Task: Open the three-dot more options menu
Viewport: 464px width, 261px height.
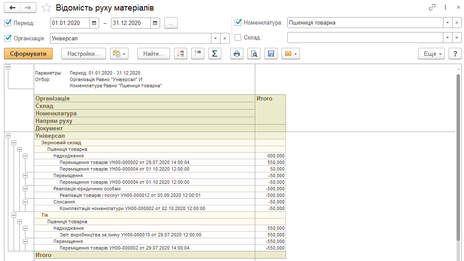Action: coord(445,7)
